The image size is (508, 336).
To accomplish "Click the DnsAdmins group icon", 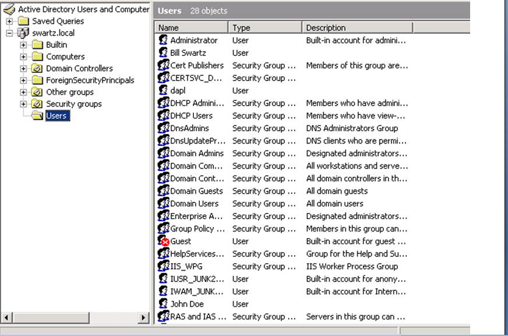I will pyautogui.click(x=163, y=128).
